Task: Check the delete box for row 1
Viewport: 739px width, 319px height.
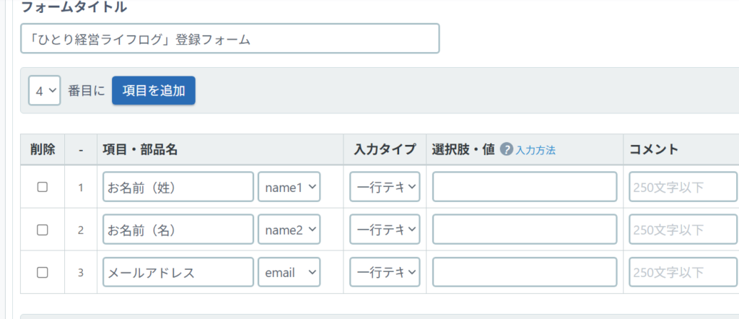Action: tap(43, 187)
